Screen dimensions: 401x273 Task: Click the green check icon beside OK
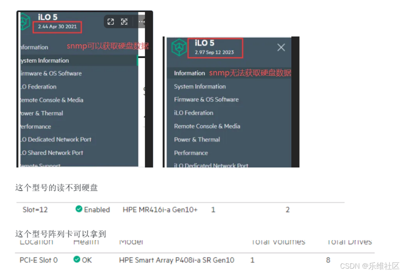(x=77, y=259)
